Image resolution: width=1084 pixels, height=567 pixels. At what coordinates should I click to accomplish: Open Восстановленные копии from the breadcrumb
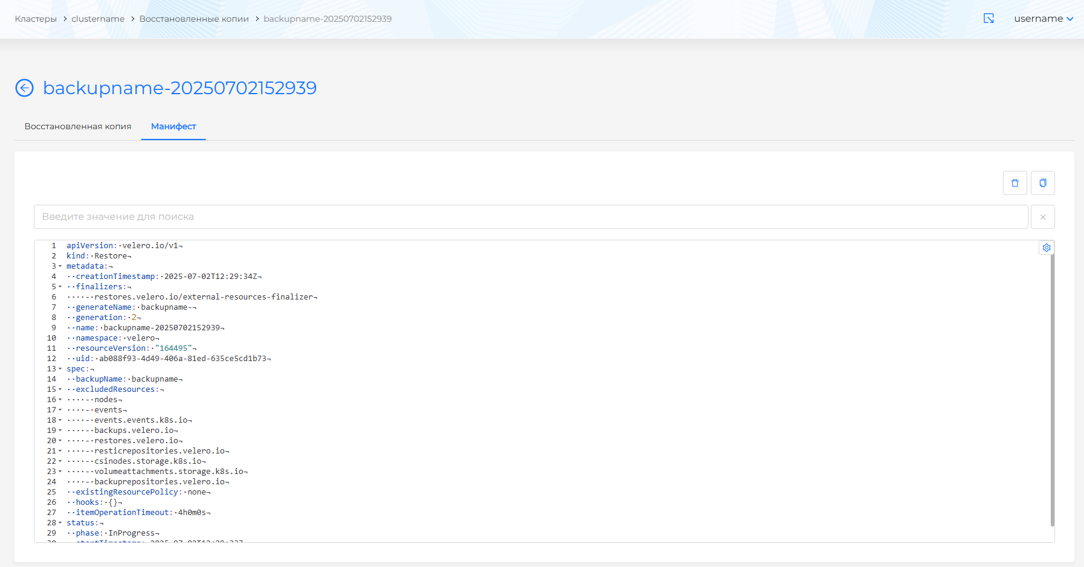[193, 19]
